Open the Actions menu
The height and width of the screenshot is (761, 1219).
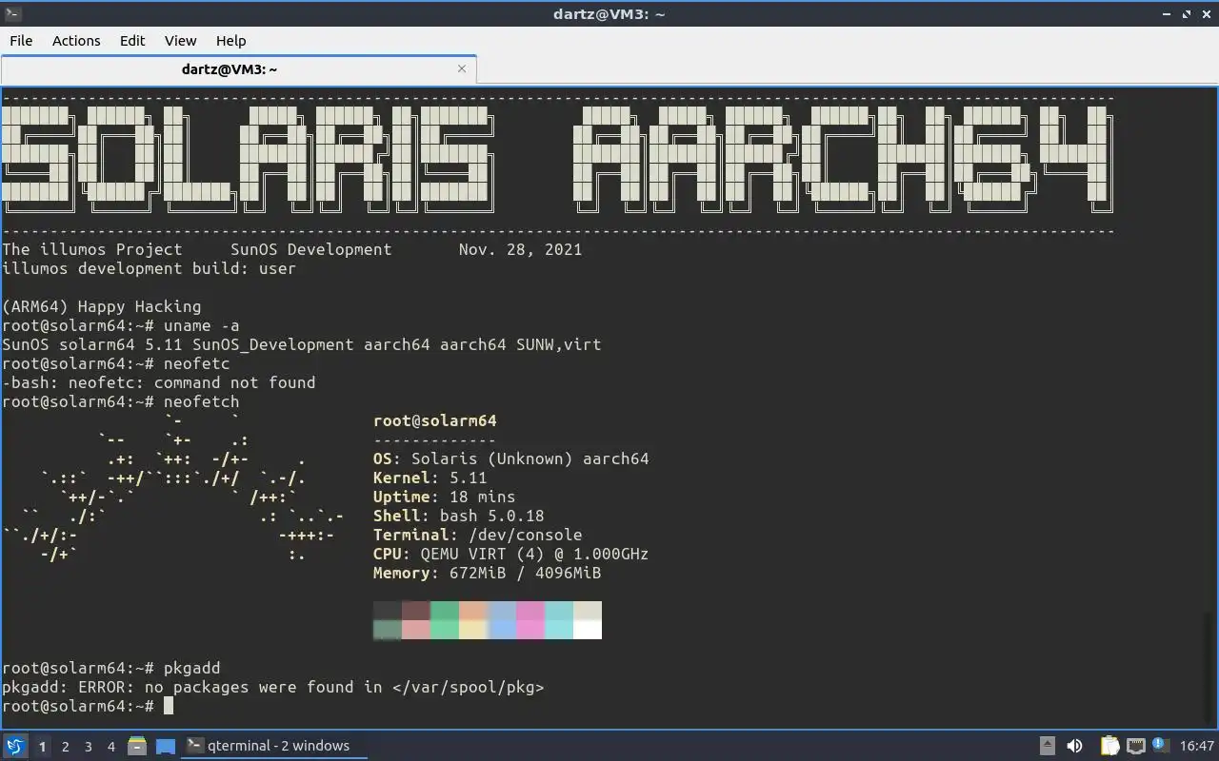pos(76,40)
